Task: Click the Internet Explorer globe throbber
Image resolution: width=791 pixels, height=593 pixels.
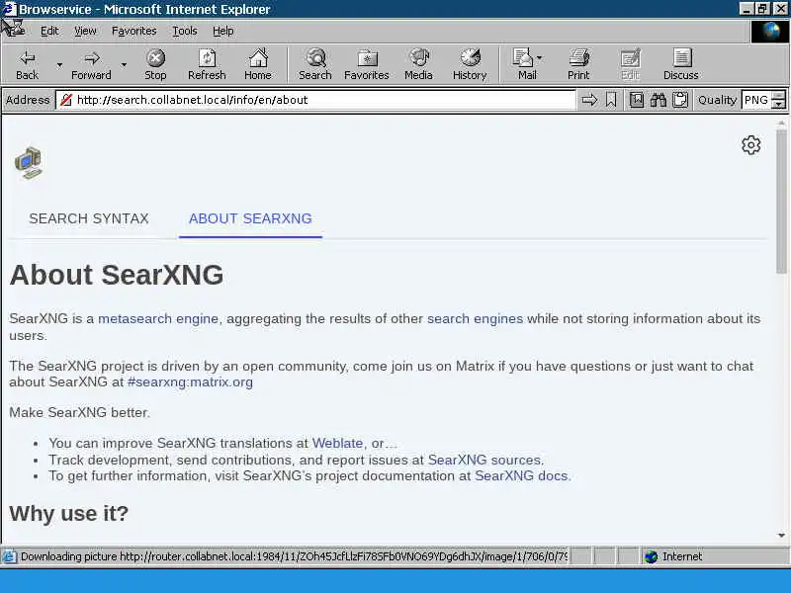Action: 770,32
